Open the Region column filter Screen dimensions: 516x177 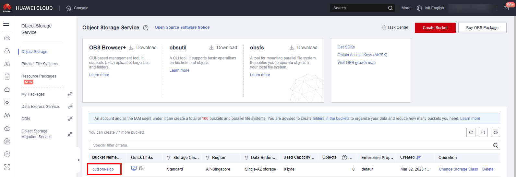coord(208,158)
